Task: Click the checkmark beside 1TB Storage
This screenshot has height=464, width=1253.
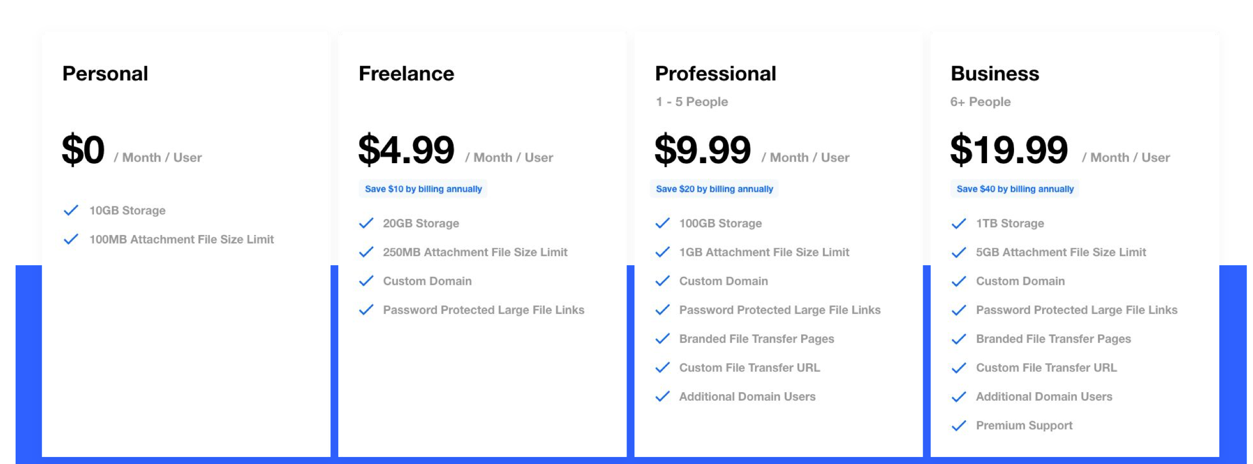Action: point(959,223)
